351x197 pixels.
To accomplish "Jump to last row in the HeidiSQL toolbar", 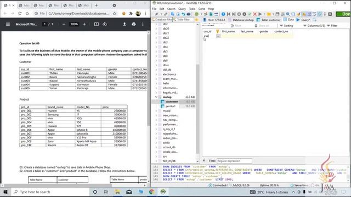I will (x=234, y=14).
